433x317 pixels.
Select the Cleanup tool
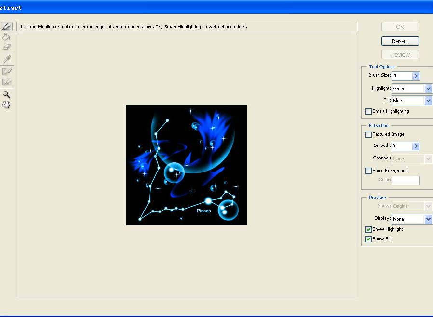click(6, 71)
